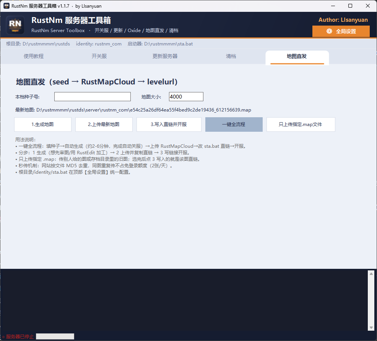The image size is (377, 341).
Task: Focus the 本档种子号 seed input field
Action: (x=92, y=97)
